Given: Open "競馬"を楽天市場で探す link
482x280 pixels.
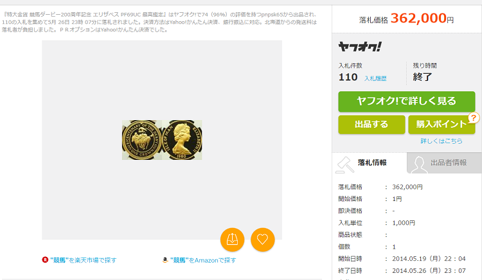Looking at the screenshot, I should tap(84, 260).
